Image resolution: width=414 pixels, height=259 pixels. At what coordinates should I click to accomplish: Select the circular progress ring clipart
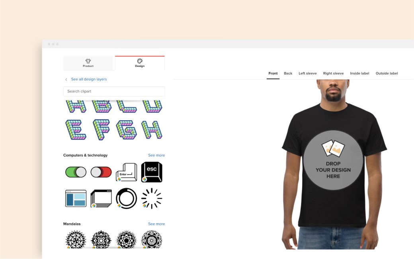click(126, 198)
